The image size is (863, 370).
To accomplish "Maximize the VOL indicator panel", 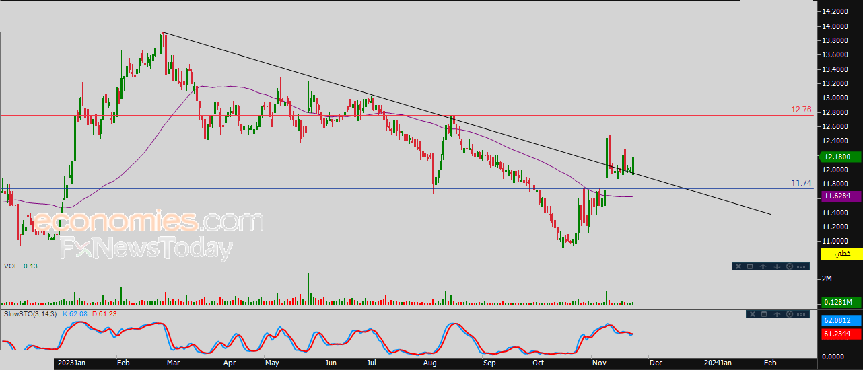I will coord(750,266).
